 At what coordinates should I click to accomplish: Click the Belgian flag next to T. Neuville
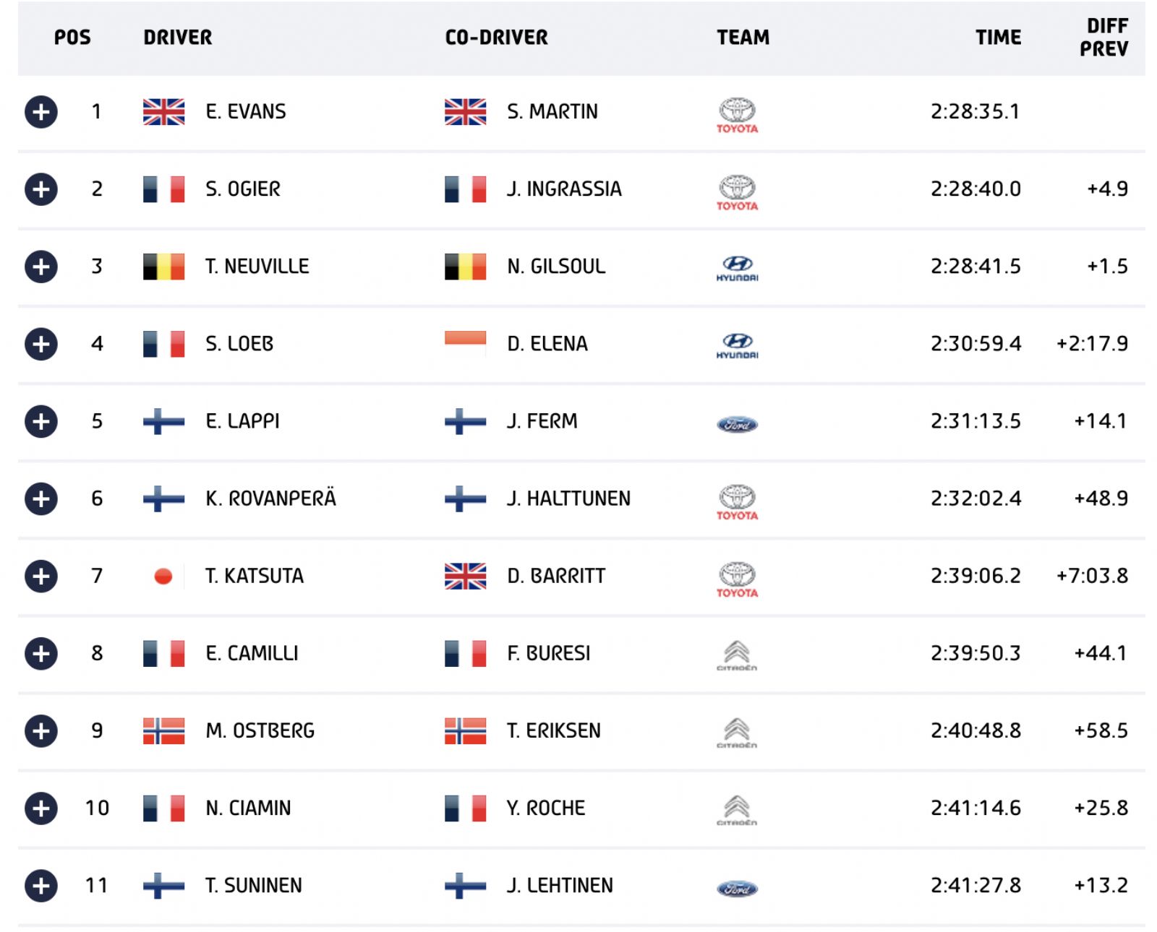tap(163, 267)
